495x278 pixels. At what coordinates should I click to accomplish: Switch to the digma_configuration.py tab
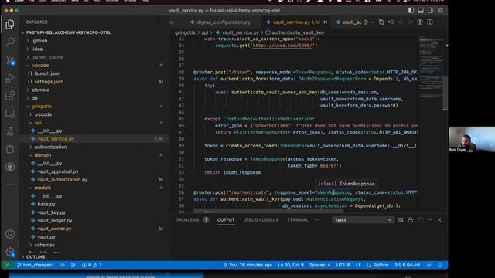click(x=220, y=22)
